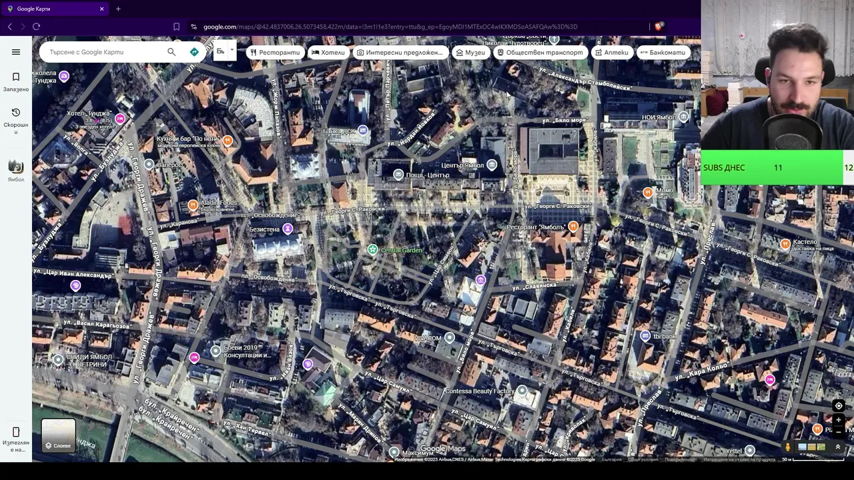Open the Brave shields icon
This screenshot has height=480, width=854.
(x=659, y=27)
